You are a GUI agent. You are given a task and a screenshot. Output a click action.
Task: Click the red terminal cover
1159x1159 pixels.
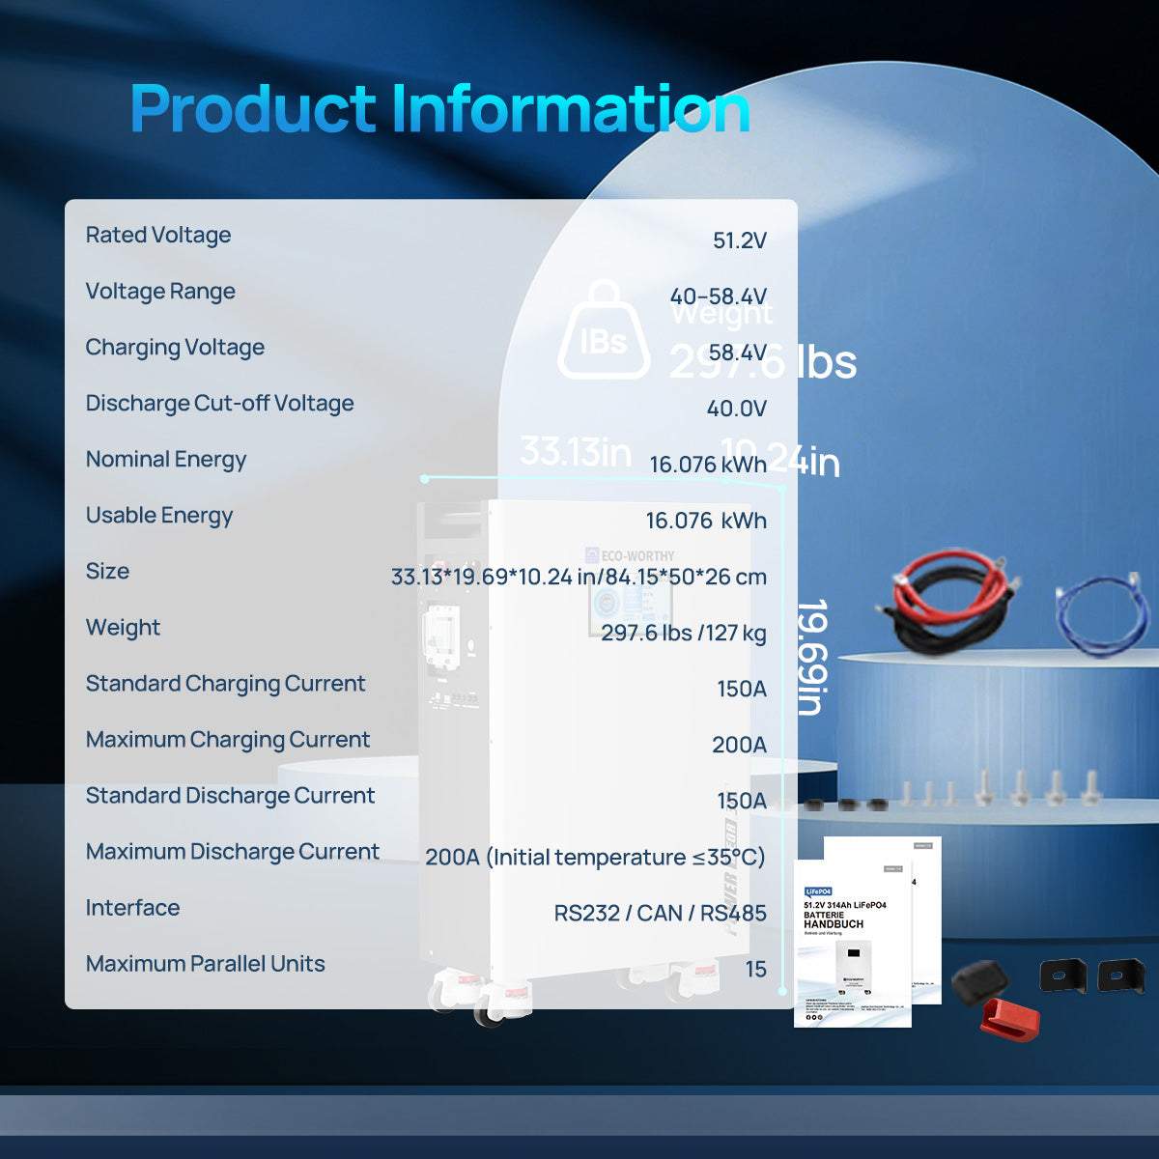1010,1020
